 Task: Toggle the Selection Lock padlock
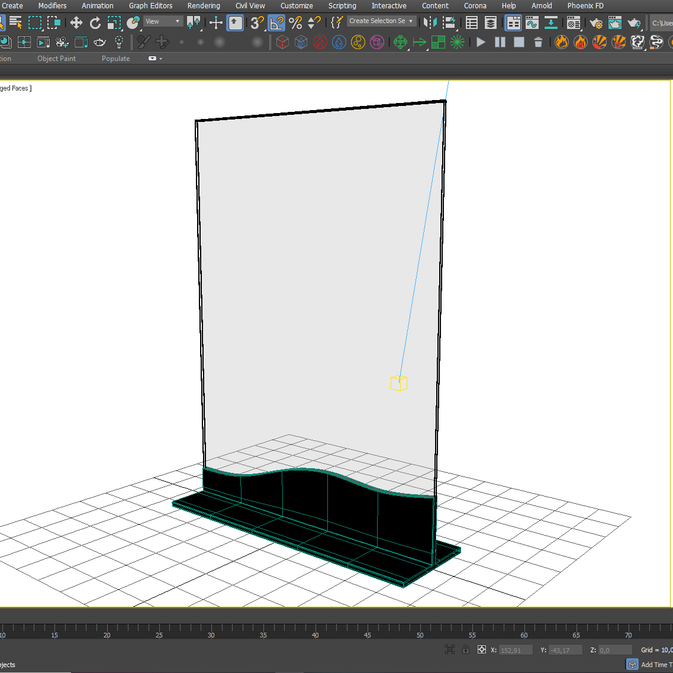click(x=466, y=649)
